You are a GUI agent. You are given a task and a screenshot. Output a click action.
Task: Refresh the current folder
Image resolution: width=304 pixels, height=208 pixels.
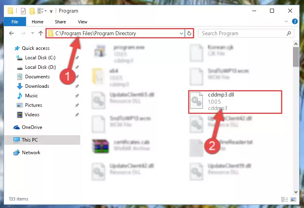[189, 33]
